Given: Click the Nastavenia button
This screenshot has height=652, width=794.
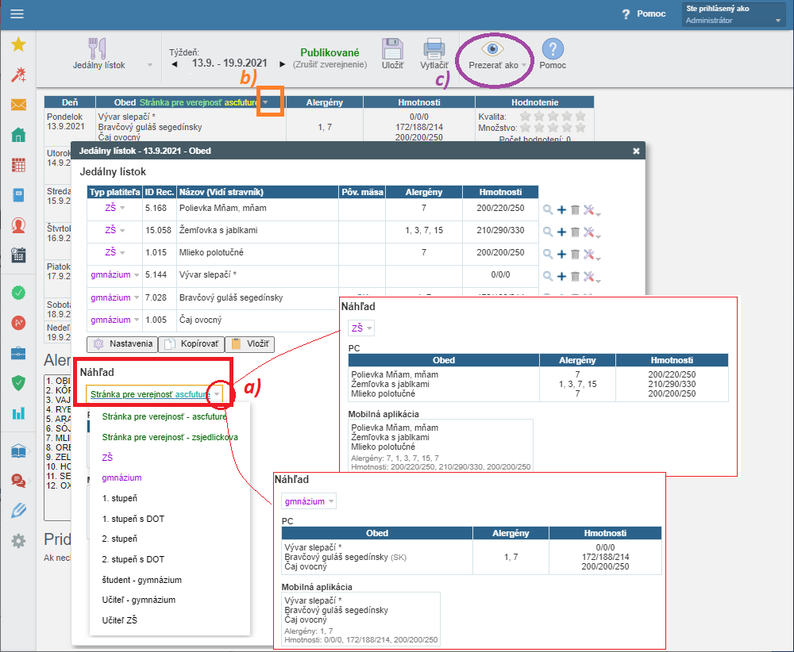Looking at the screenshot, I should (122, 344).
